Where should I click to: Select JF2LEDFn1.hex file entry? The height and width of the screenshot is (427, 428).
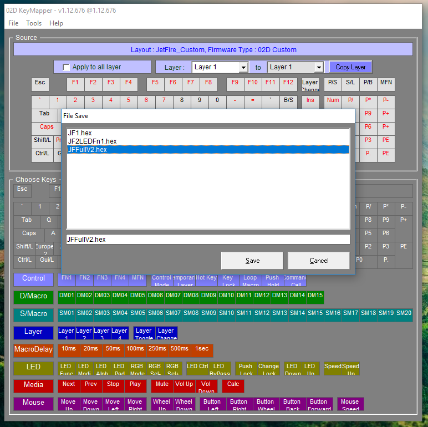[92, 141]
